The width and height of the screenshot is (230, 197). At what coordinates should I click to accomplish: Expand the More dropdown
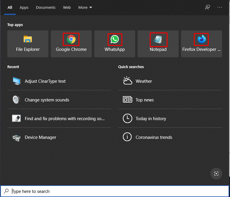point(85,8)
